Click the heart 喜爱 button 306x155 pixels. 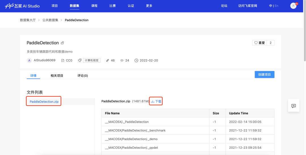pyautogui.click(x=260, y=43)
